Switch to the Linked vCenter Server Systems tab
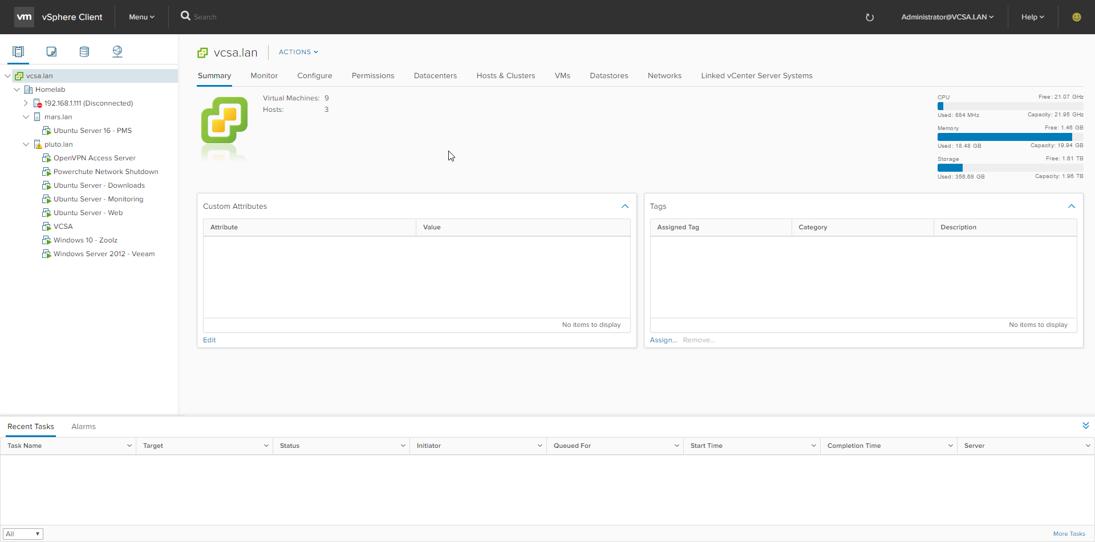 [x=757, y=76]
